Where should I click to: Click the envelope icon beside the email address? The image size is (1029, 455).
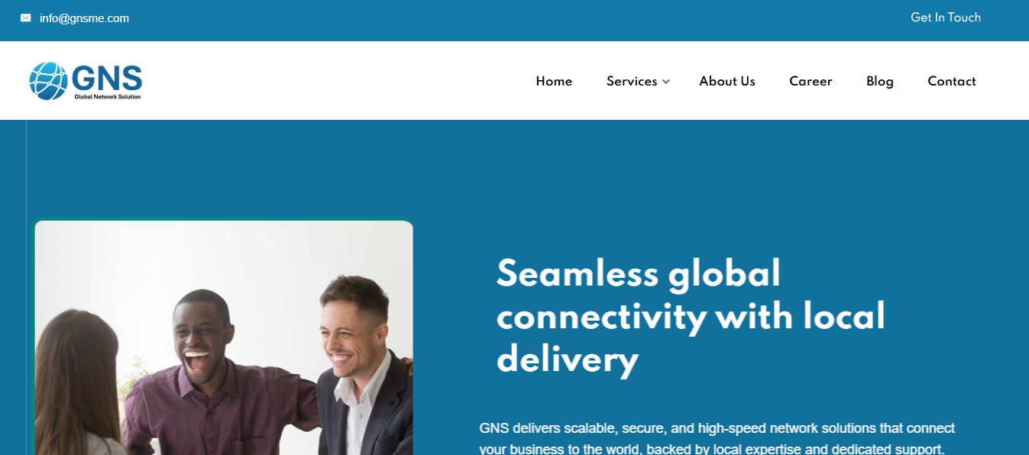(26, 18)
